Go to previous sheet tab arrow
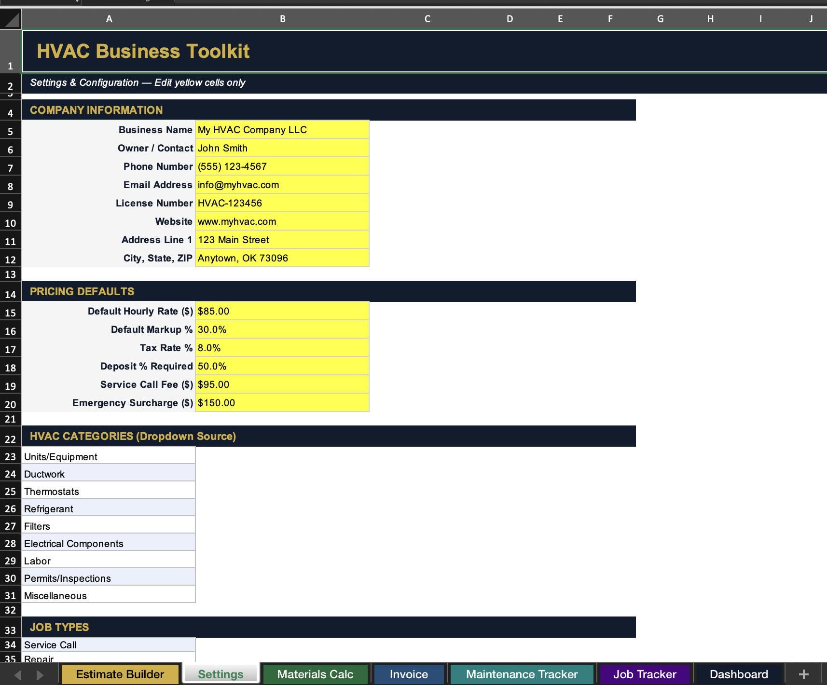Image resolution: width=827 pixels, height=685 pixels. pos(17,675)
